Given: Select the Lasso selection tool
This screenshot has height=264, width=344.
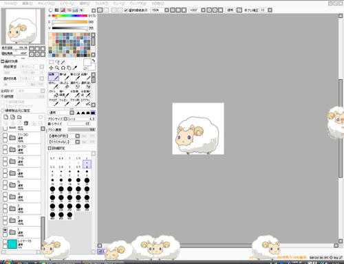Looking at the screenshot, I should click(x=57, y=62).
